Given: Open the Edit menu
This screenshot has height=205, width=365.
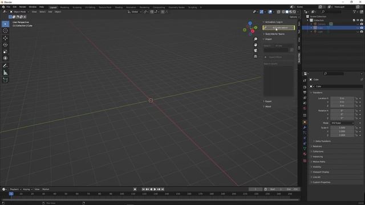Looking at the screenshot, I should (x=15, y=7).
